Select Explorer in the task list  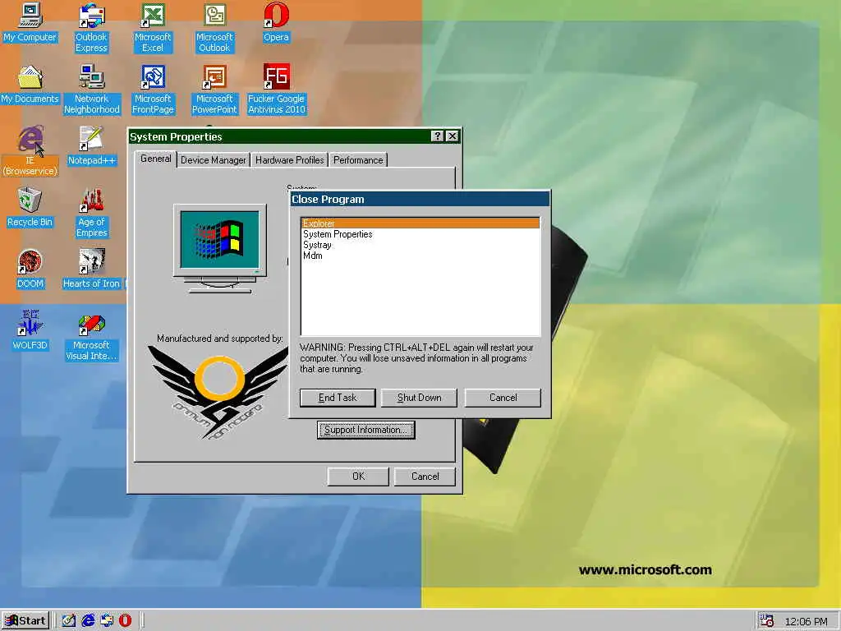pos(420,223)
